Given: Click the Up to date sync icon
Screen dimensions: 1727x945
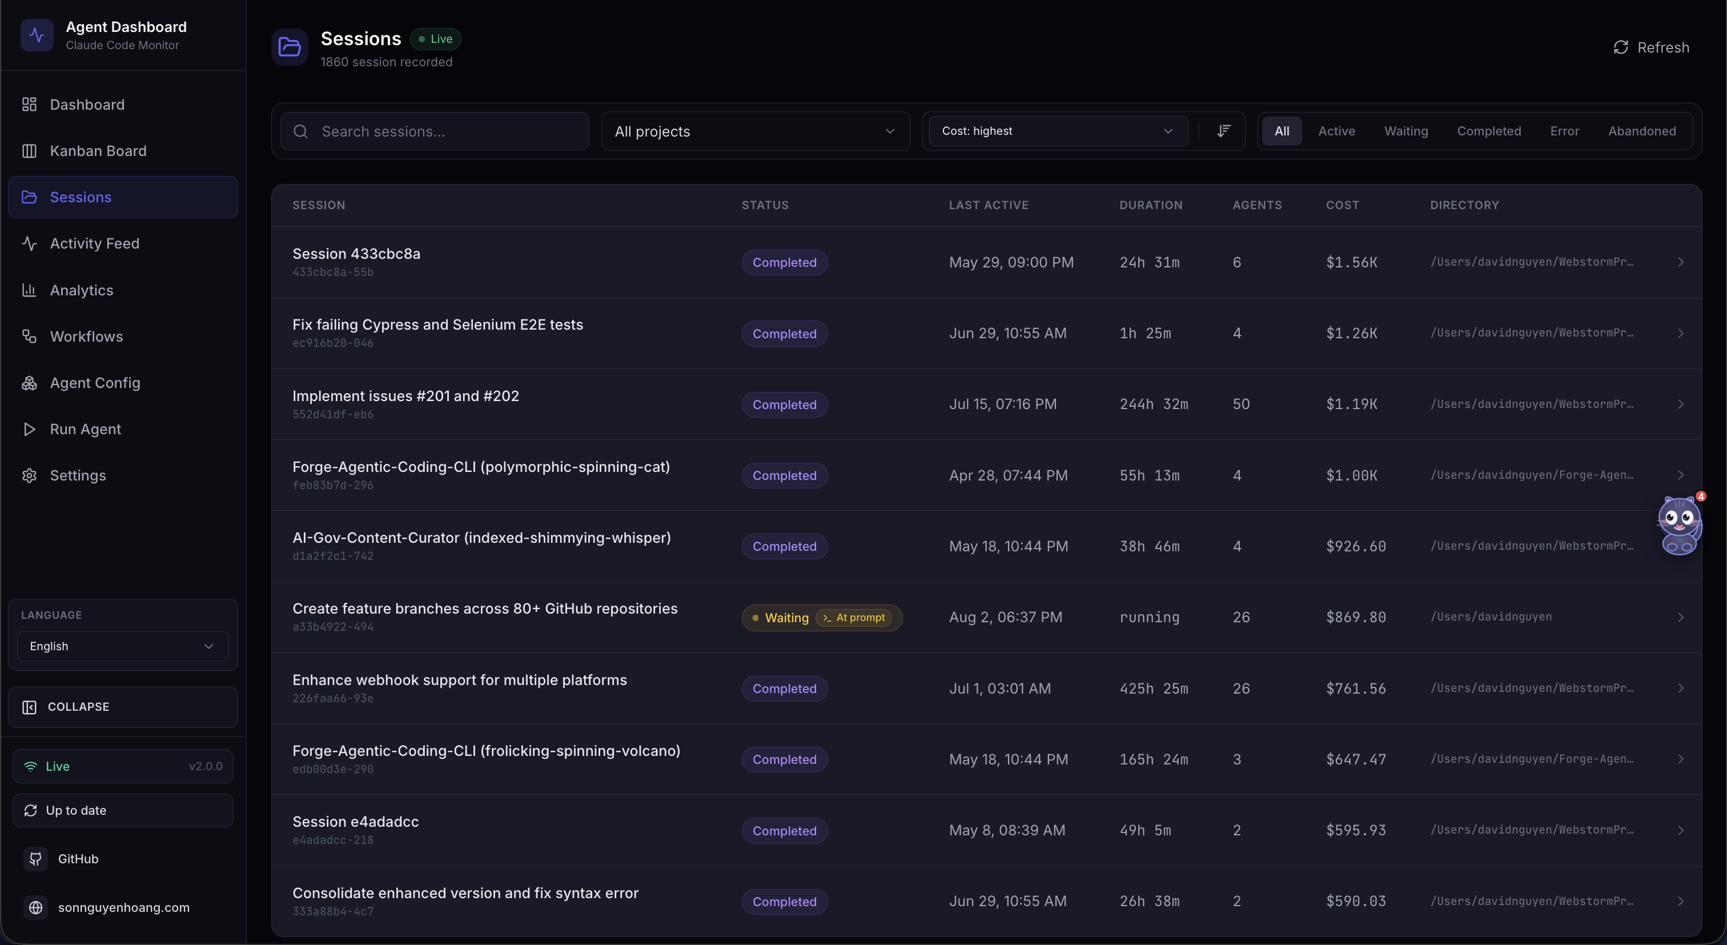Looking at the screenshot, I should click(31, 810).
